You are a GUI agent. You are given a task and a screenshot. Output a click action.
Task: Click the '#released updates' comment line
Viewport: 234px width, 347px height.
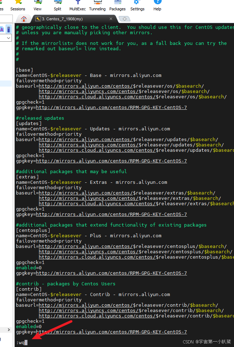pyautogui.click(x=40, y=118)
